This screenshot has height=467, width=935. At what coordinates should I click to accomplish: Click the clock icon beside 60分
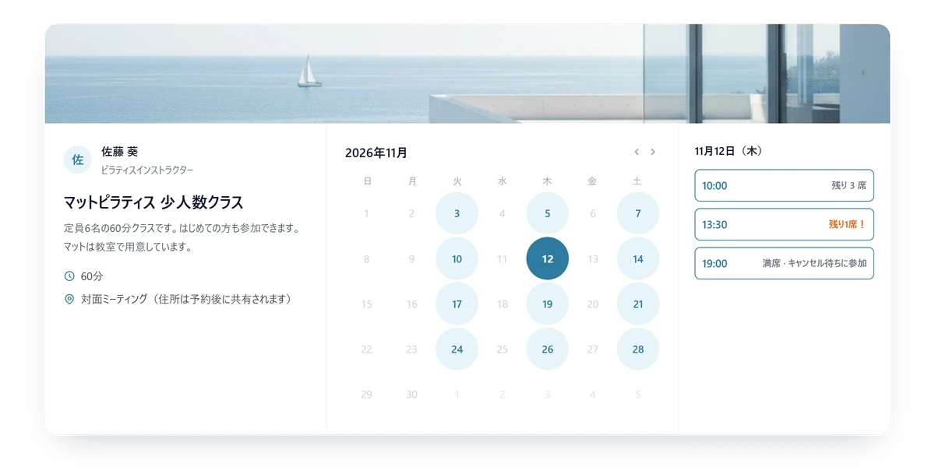(69, 276)
